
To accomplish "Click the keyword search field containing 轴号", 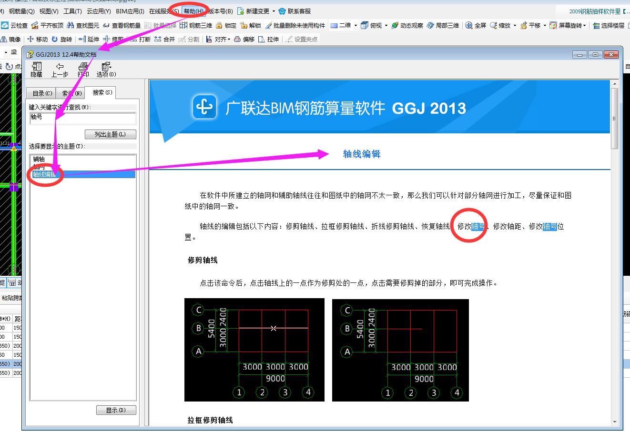I will 83,118.
